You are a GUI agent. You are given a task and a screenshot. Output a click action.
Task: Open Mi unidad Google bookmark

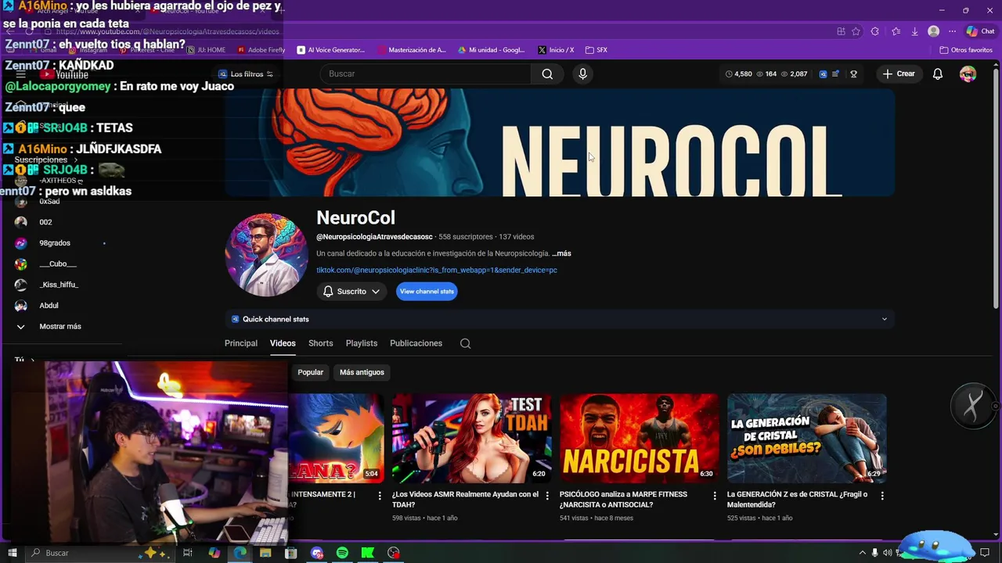coord(491,50)
